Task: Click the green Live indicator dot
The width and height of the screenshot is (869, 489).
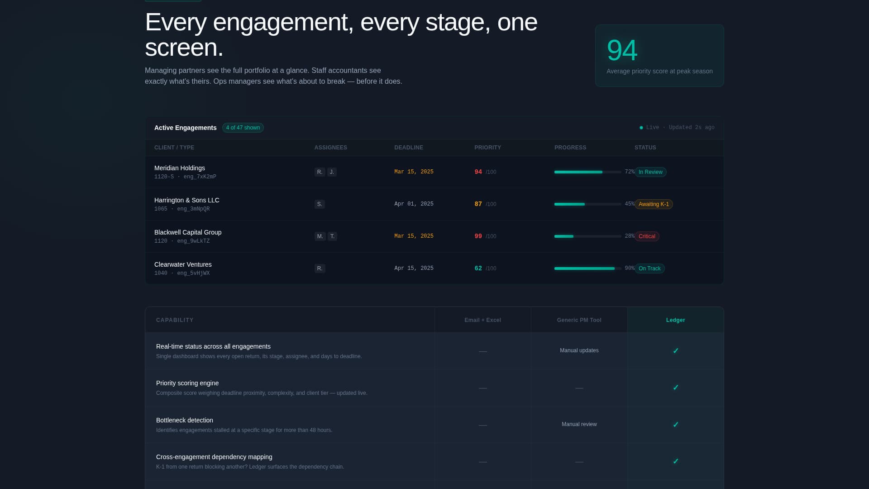Action: tap(641, 128)
